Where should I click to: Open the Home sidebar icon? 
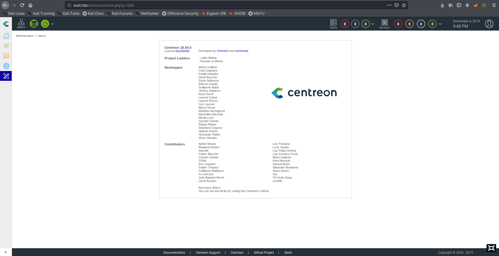[6, 36]
